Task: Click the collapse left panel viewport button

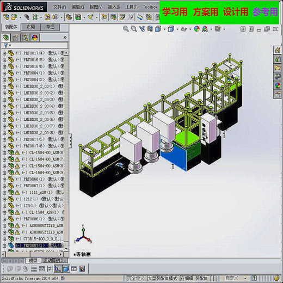Action: pyautogui.click(x=243, y=29)
